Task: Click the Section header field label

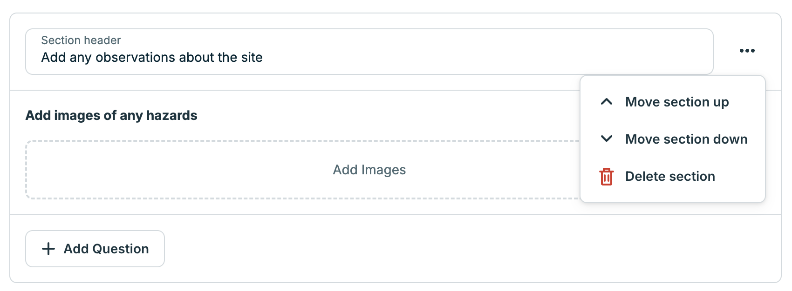Action: [x=80, y=40]
